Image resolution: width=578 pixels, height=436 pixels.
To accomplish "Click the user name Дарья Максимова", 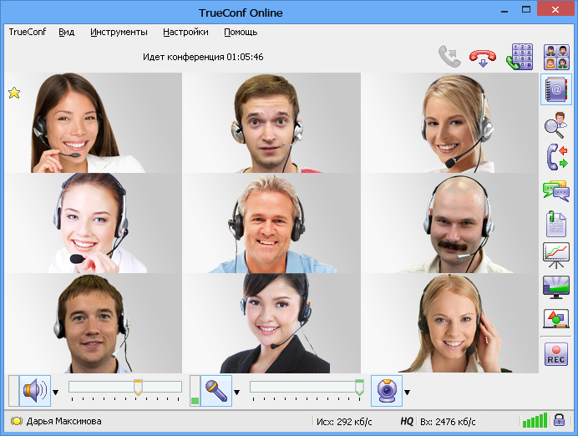I will coord(64,421).
